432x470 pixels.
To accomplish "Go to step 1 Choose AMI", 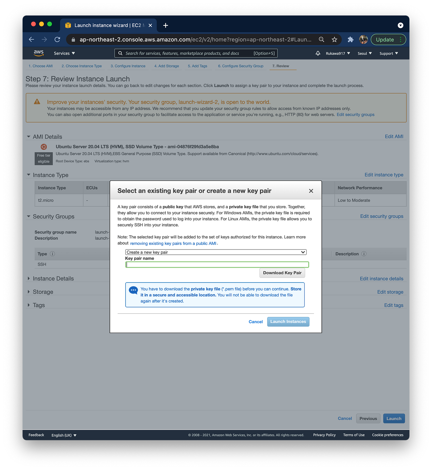I will point(41,66).
